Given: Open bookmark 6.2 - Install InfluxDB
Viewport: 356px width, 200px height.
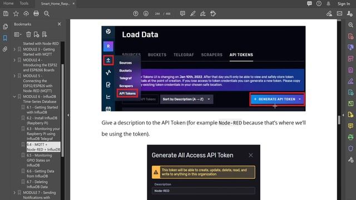Looking at the screenshot, I should point(42,121).
